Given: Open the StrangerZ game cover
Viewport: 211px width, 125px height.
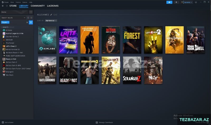Looking at the screenshot, I should pos(132,70).
